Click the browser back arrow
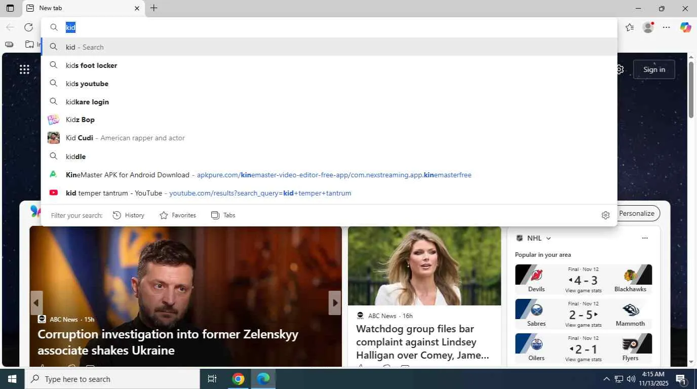Viewport: 697px width, 389px height. [x=10, y=27]
